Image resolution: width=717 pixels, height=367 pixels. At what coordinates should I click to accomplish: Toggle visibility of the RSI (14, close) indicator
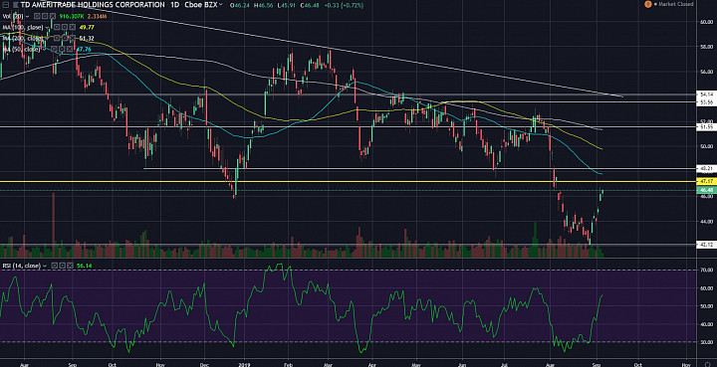pos(54,266)
